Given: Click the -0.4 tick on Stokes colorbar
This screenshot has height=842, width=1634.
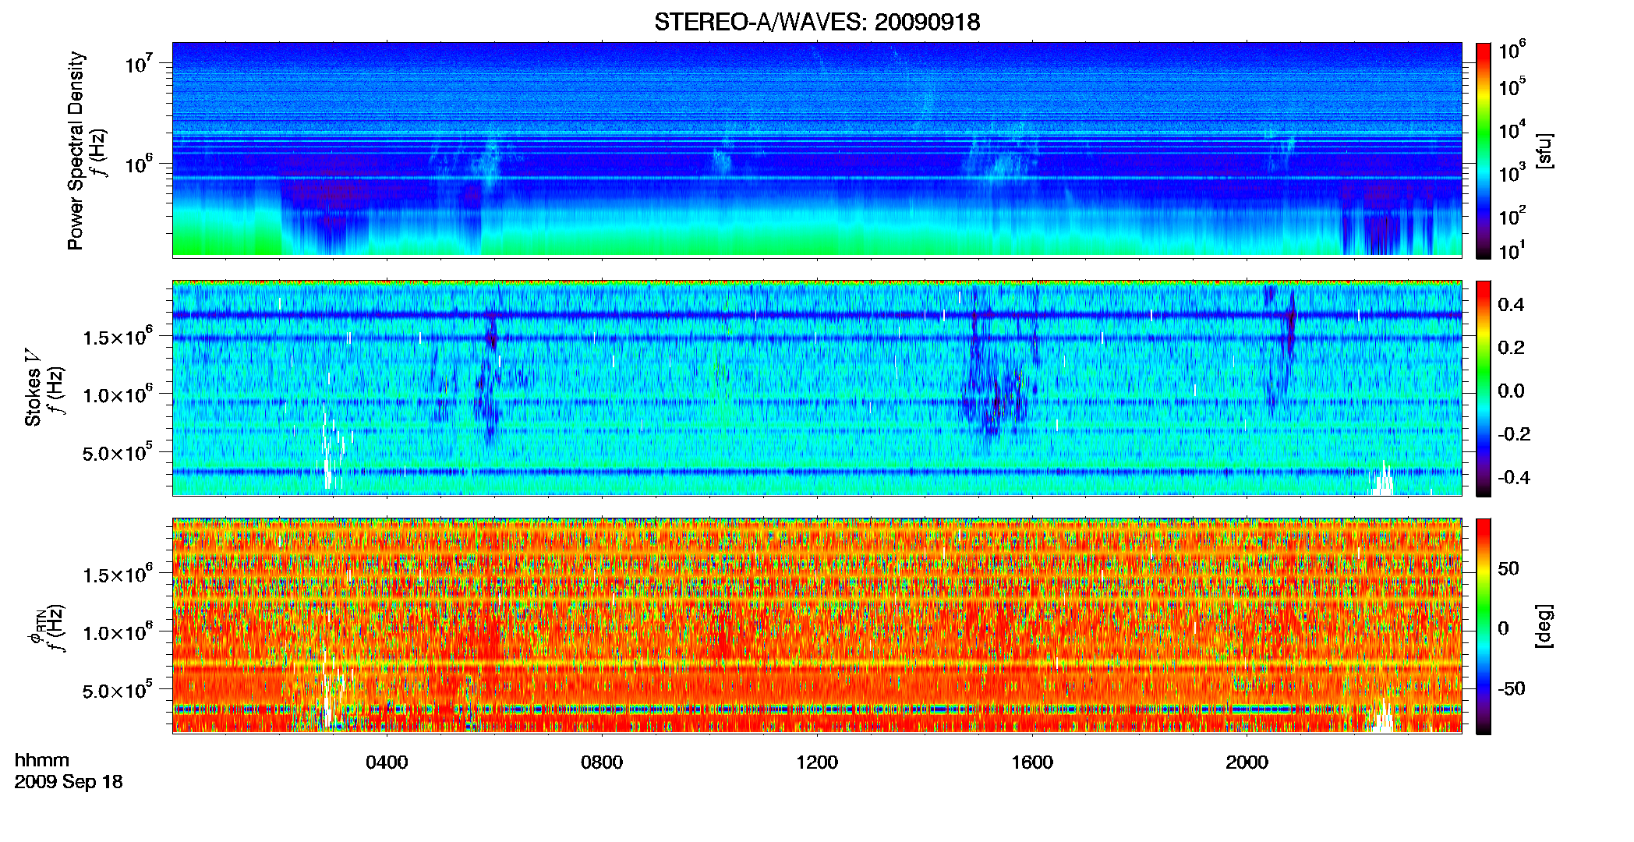Looking at the screenshot, I should [1514, 477].
